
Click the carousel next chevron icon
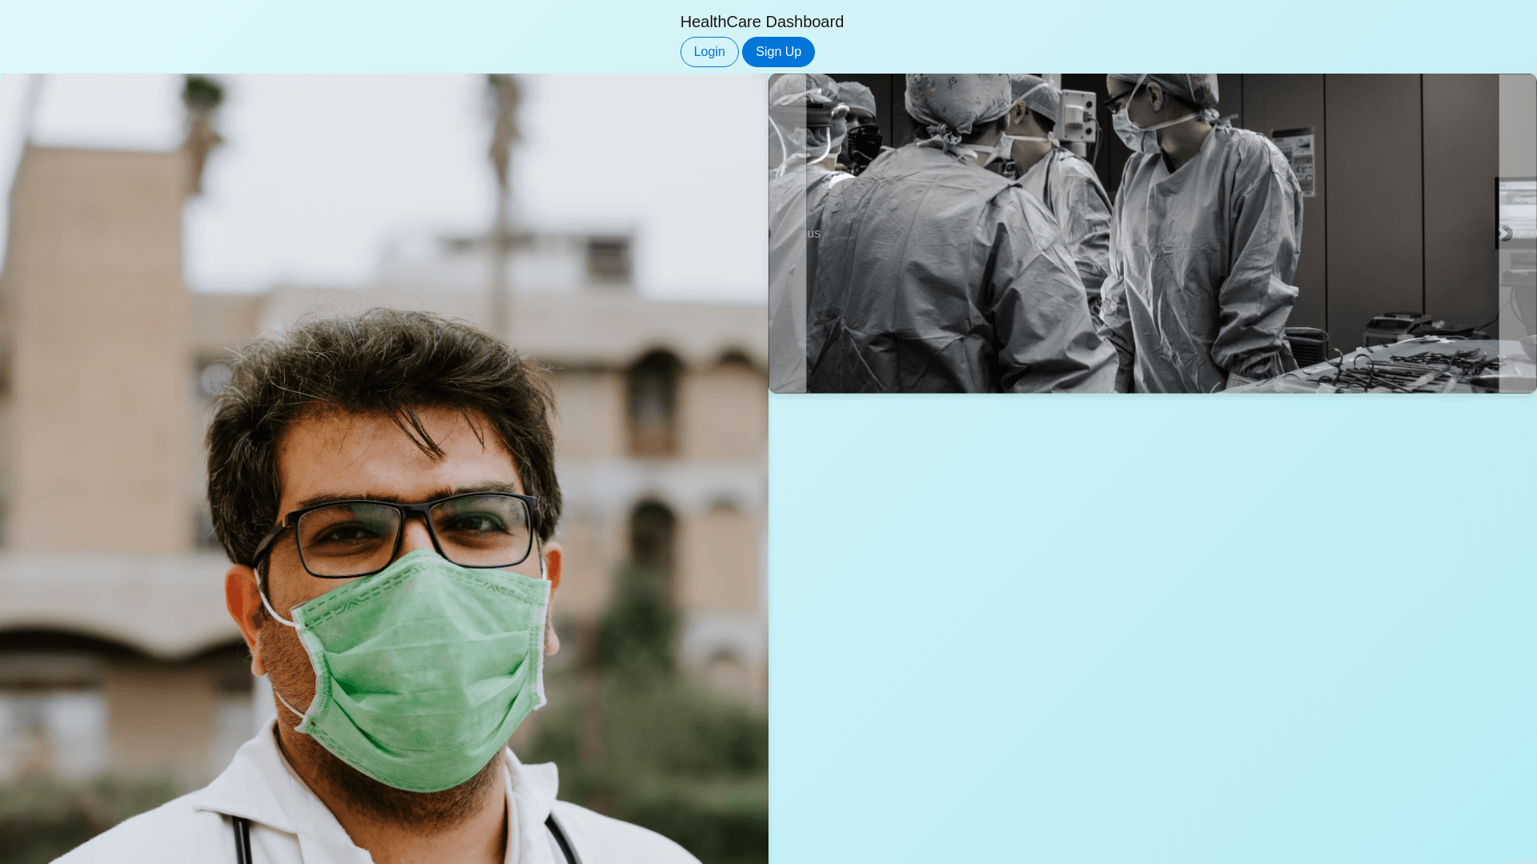pyautogui.click(x=1504, y=234)
